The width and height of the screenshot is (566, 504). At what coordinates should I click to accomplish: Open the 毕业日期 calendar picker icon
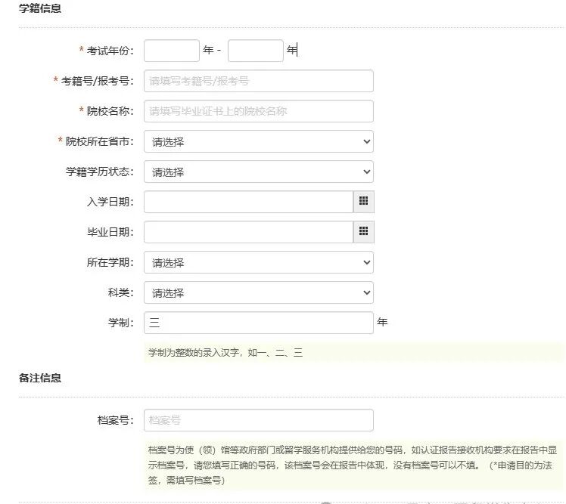tap(363, 232)
